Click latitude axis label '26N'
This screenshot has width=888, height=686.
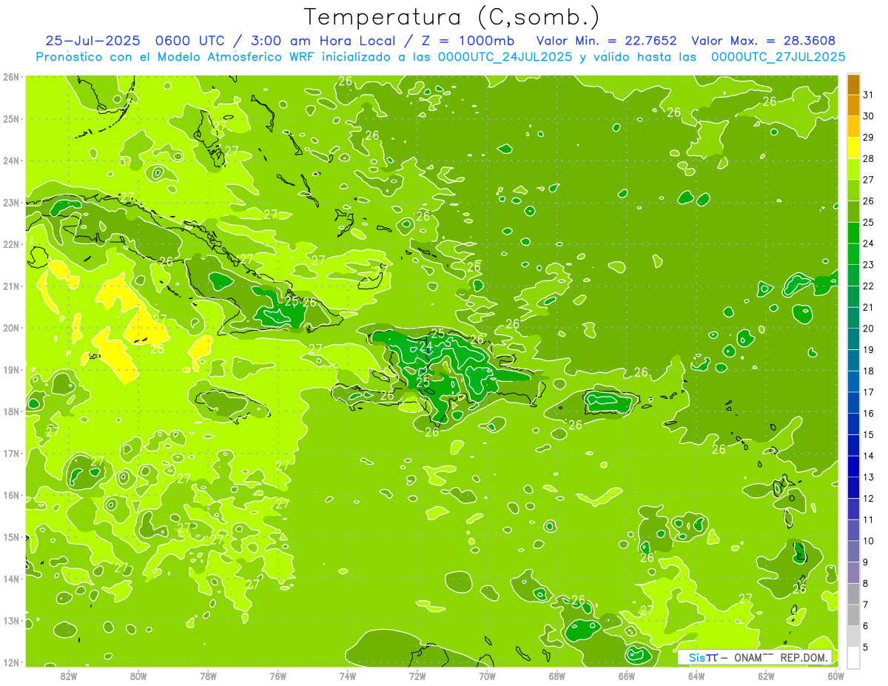[10, 77]
